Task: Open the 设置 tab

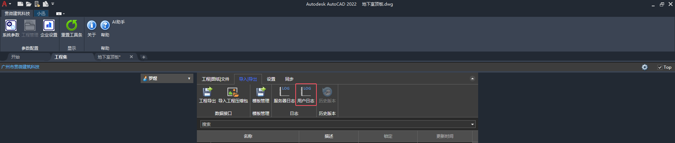Action: tap(271, 79)
